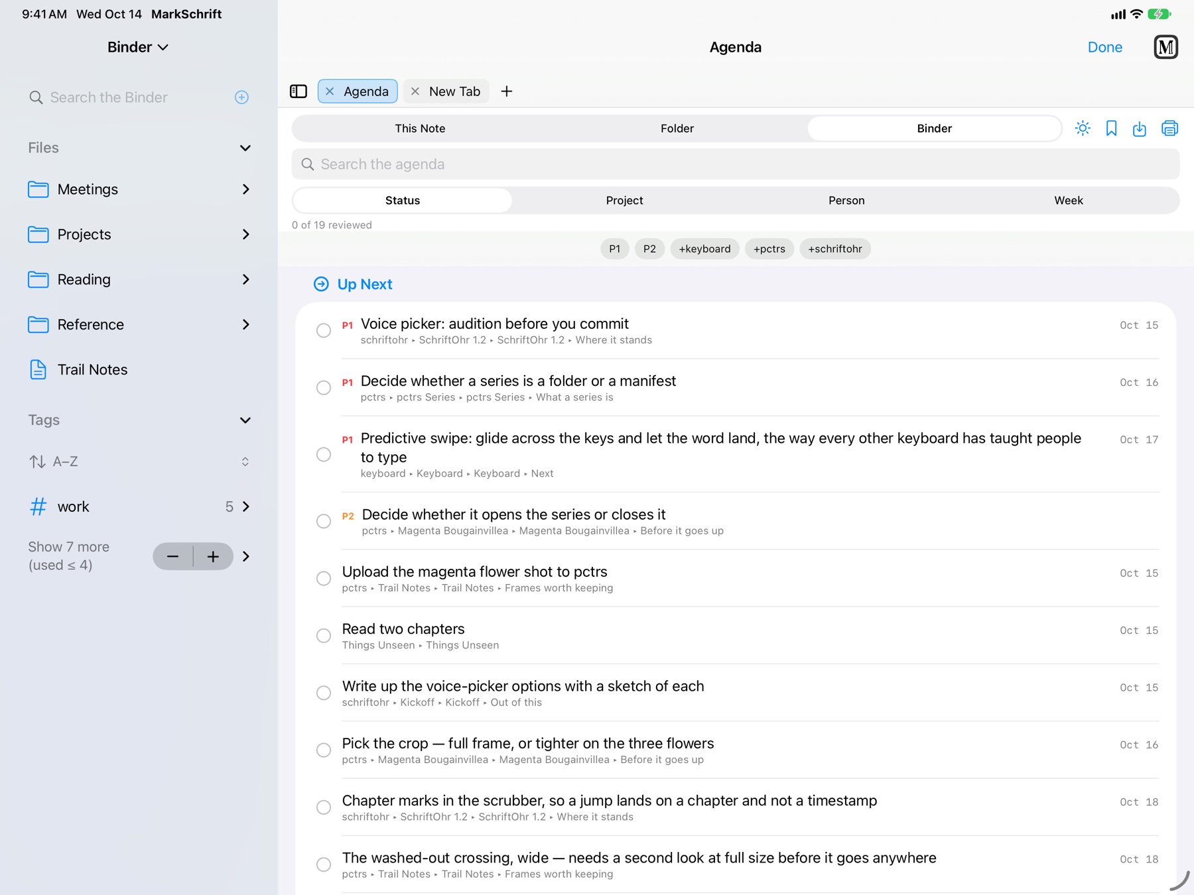Collapse the Files section

click(245, 148)
